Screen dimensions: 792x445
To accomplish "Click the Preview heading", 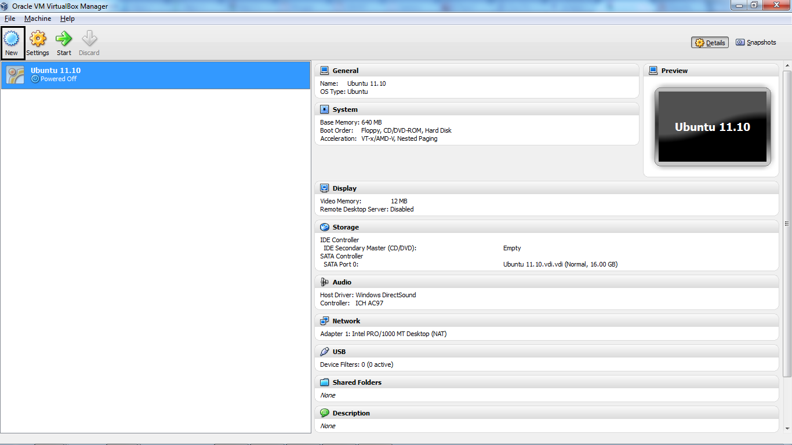I will pos(674,71).
